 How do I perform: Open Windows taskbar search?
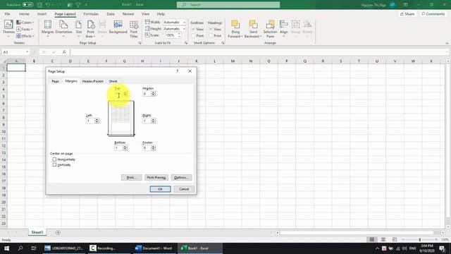click(x=20, y=248)
